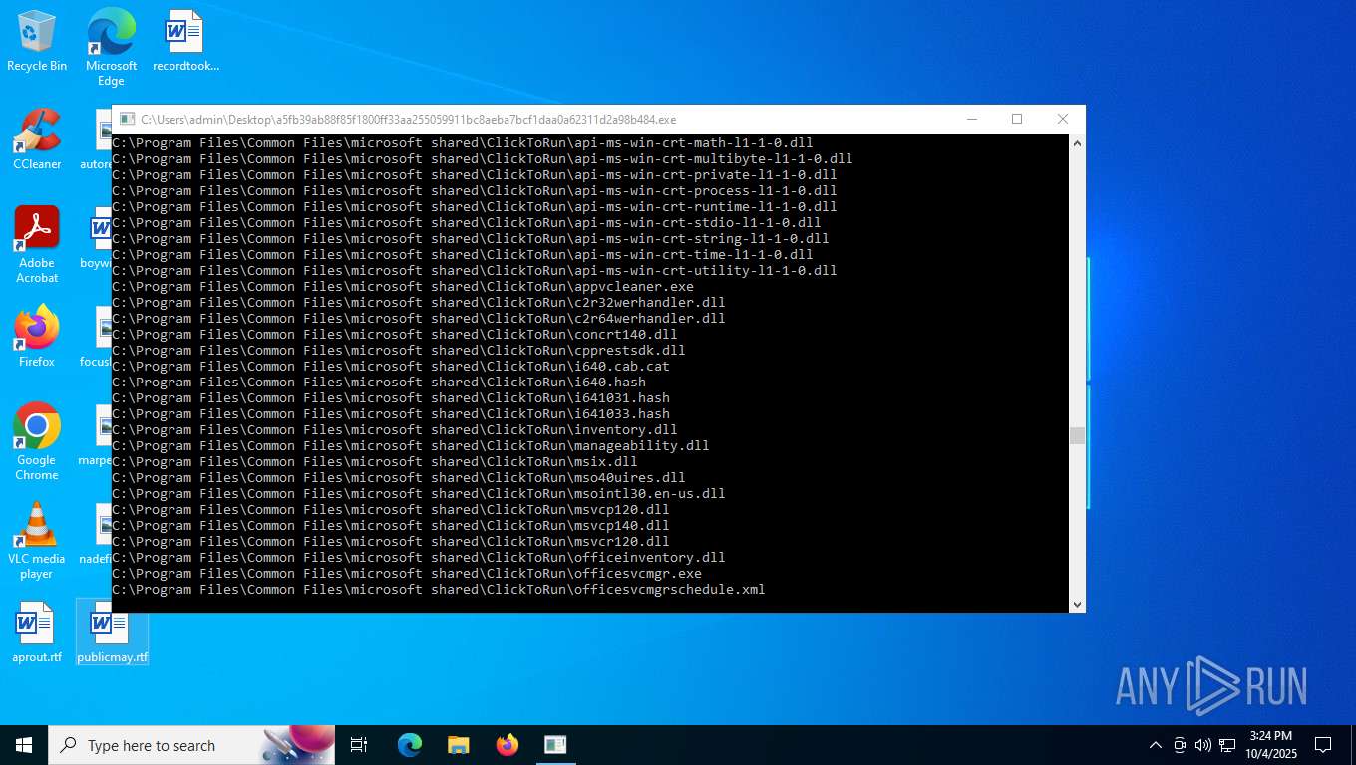The width and height of the screenshot is (1356, 765).
Task: Click the api-ms-win-crt-math-l1-1-0.dll line
Action: click(463, 143)
